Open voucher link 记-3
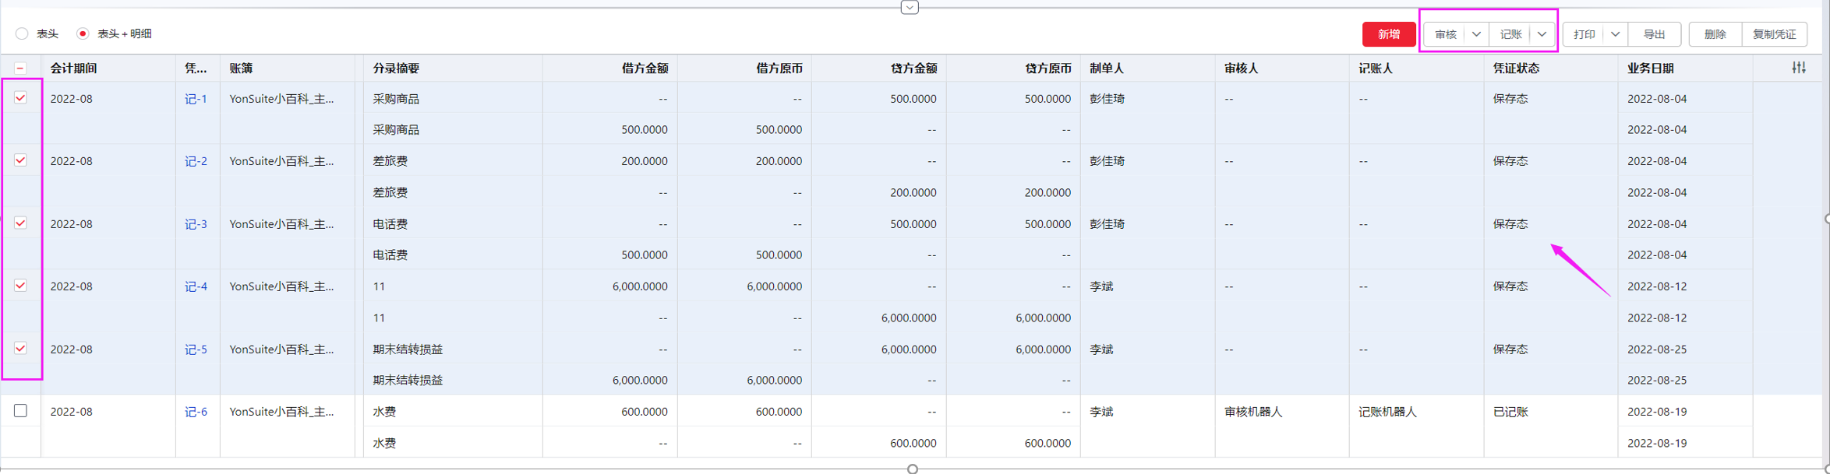Viewport: 1830px width, 474px height. pyautogui.click(x=196, y=224)
